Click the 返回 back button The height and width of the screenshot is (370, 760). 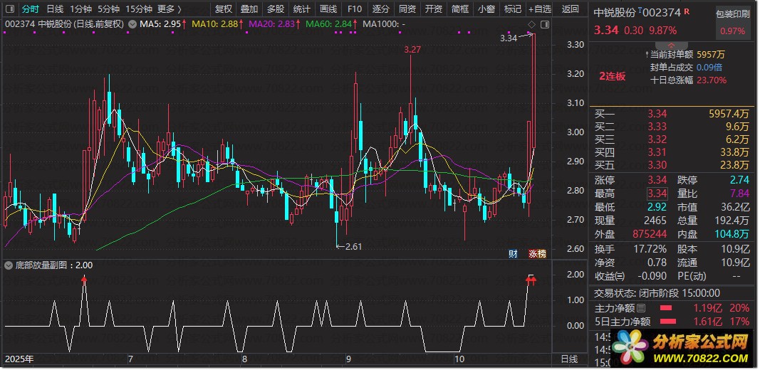point(571,9)
